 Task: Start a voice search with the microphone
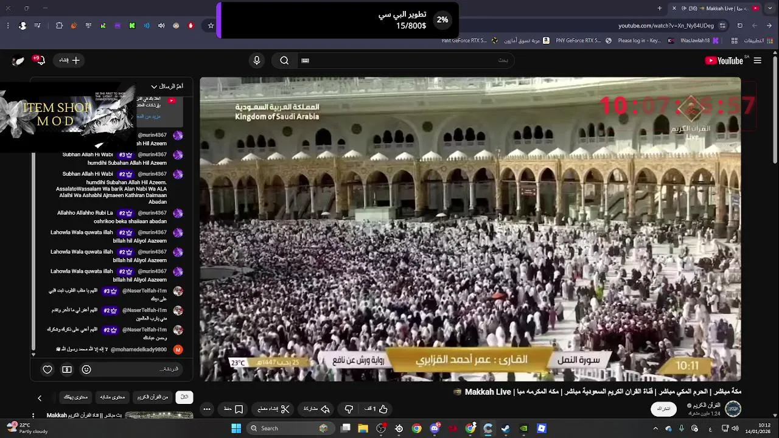pyautogui.click(x=257, y=60)
